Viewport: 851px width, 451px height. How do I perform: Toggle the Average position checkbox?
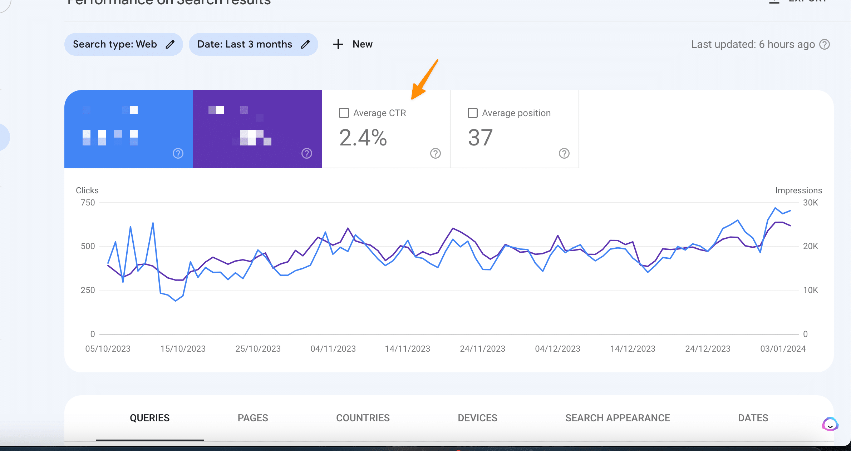[472, 113]
